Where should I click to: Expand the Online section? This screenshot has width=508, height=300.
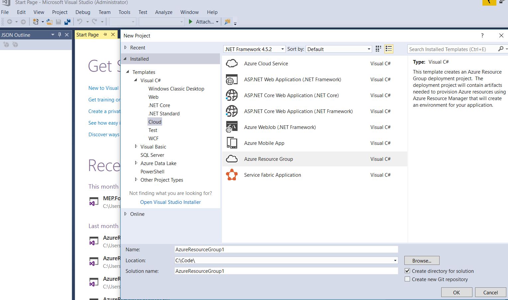126,214
